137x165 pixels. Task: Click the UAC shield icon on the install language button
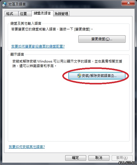[x=79, y=76]
